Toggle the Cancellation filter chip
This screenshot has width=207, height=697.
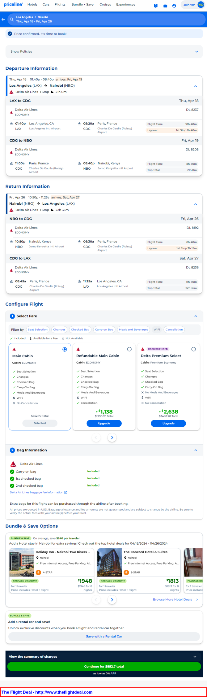(x=174, y=329)
